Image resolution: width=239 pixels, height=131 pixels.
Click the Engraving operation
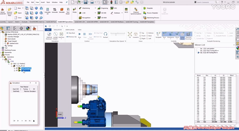coord(103,8)
